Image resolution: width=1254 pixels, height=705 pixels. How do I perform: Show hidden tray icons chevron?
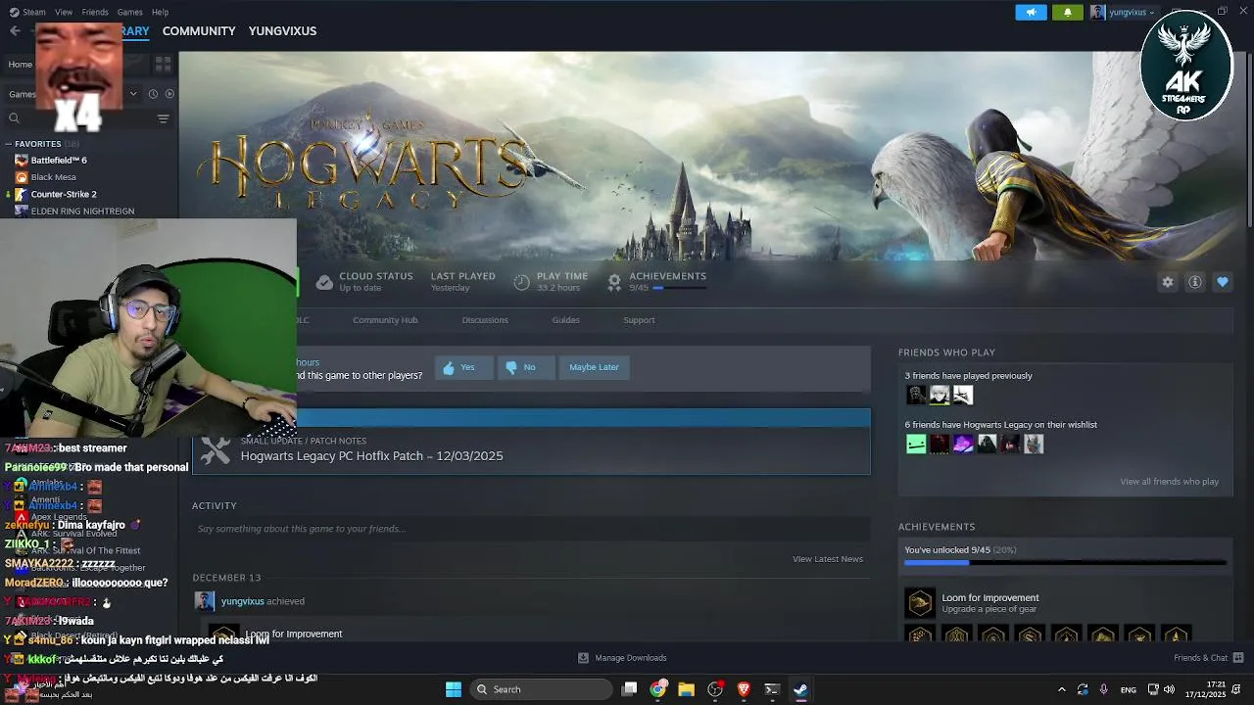[x=1061, y=689]
